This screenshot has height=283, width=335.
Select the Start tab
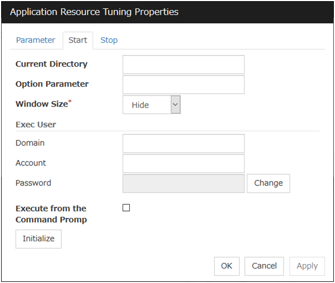[x=78, y=40]
